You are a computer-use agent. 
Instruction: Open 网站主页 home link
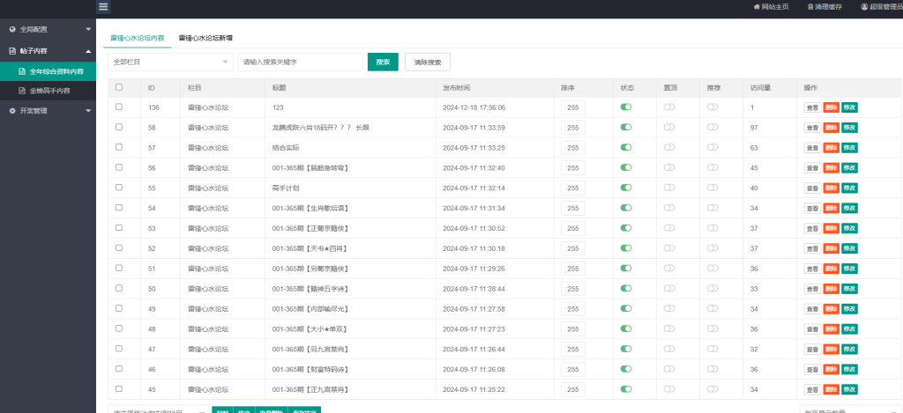(x=771, y=7)
